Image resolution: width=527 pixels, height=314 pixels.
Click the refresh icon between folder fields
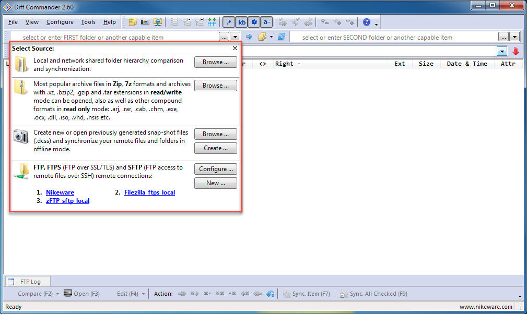point(282,37)
